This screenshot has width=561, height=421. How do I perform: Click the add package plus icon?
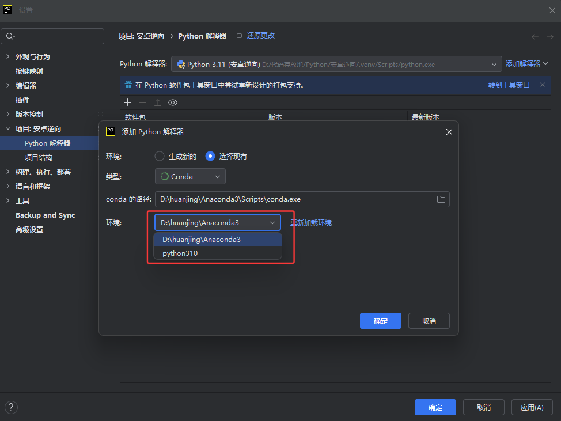click(127, 103)
